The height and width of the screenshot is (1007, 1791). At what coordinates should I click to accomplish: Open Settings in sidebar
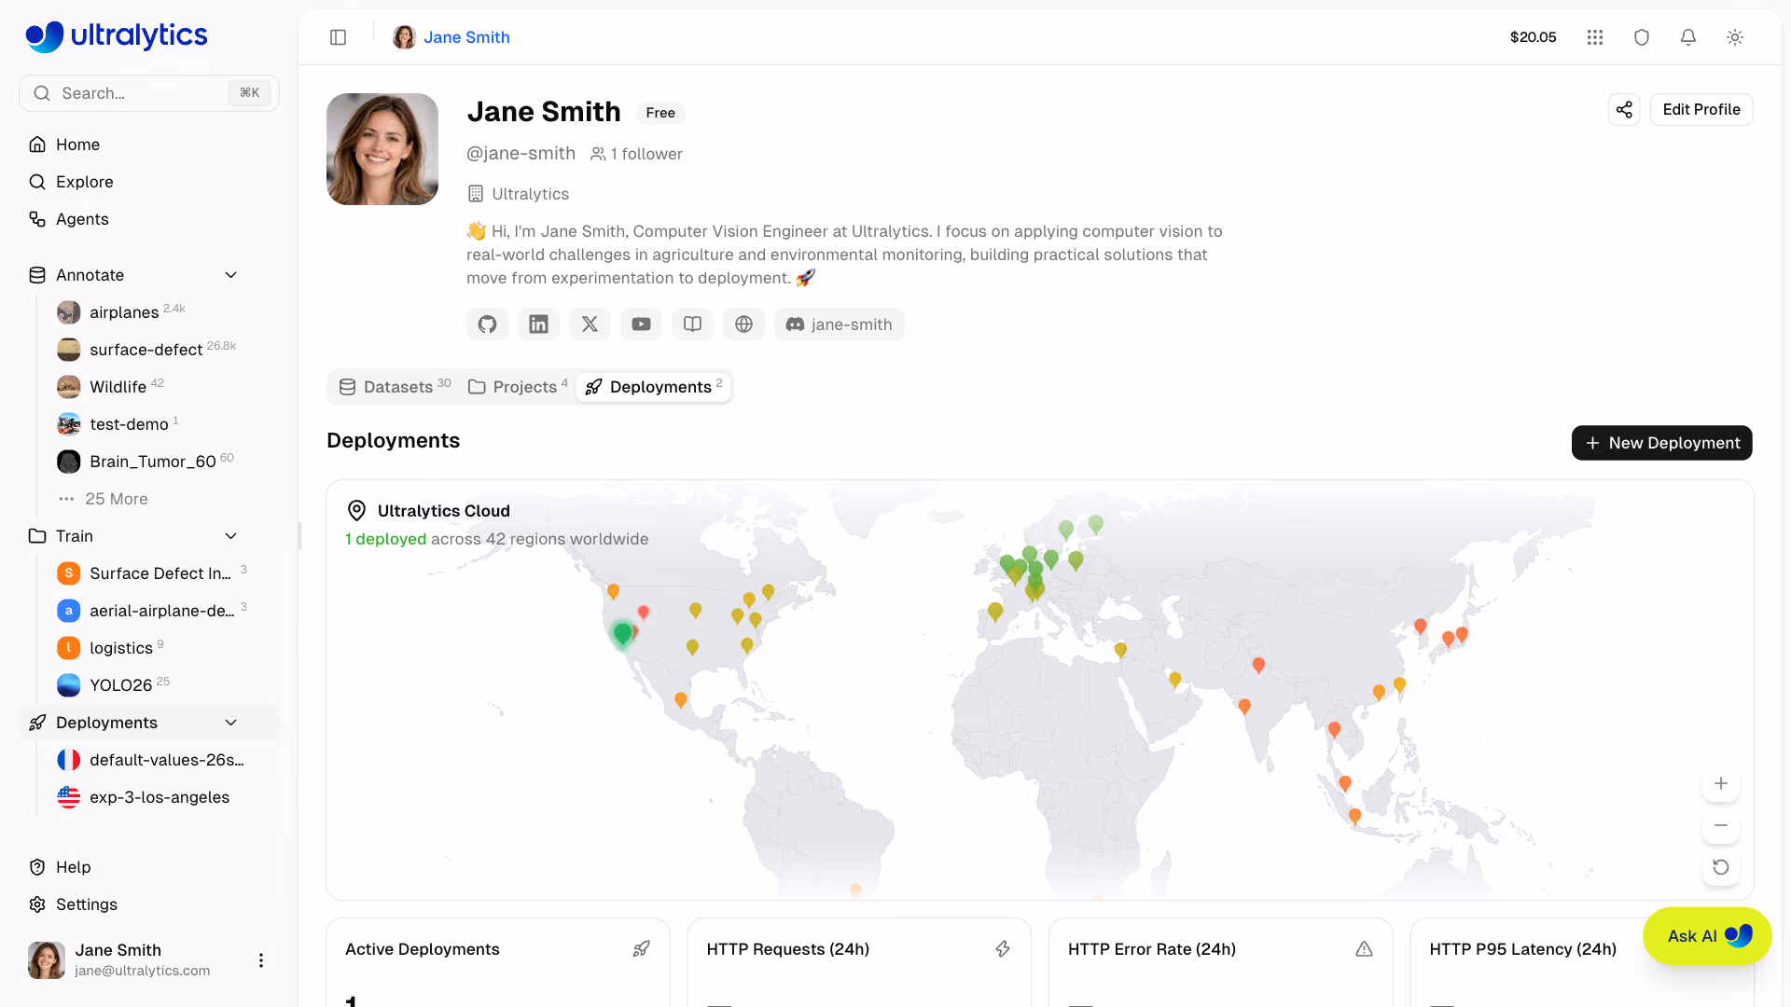click(149, 904)
